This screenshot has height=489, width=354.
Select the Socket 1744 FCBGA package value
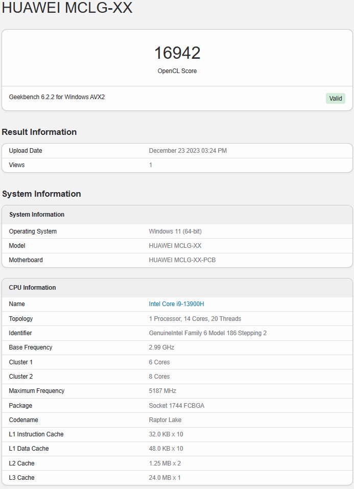176,406
